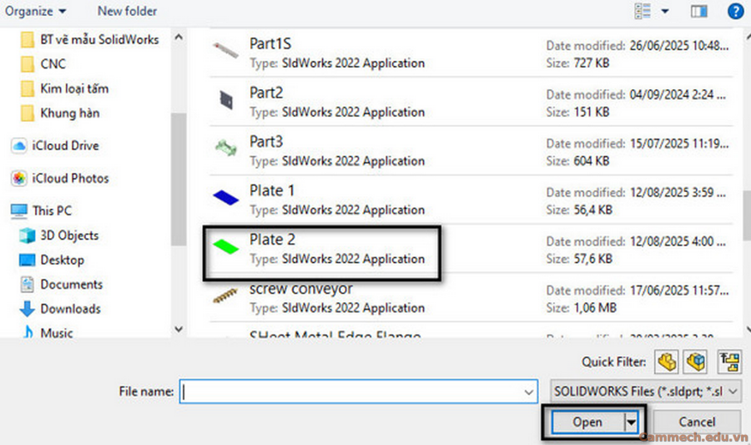Click the Open button
This screenshot has height=445, width=751.
587,422
